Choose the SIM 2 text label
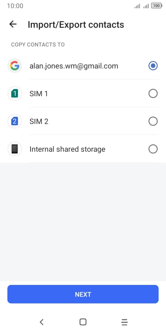 coord(39,122)
